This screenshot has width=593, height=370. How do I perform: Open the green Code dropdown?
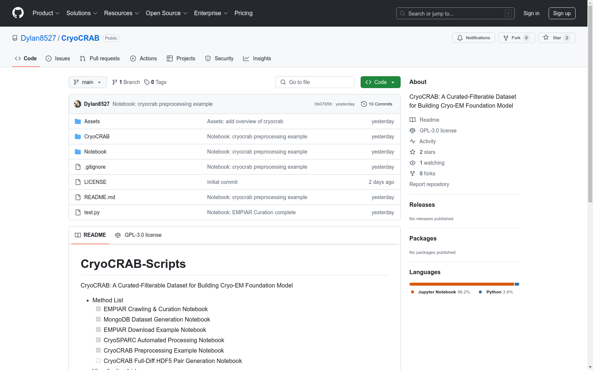380,82
